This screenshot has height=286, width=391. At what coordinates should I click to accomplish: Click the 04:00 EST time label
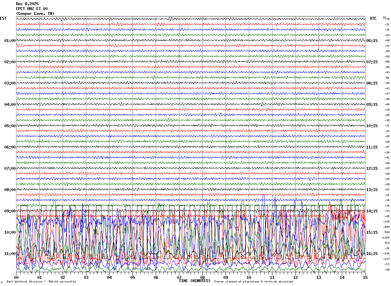click(10, 105)
